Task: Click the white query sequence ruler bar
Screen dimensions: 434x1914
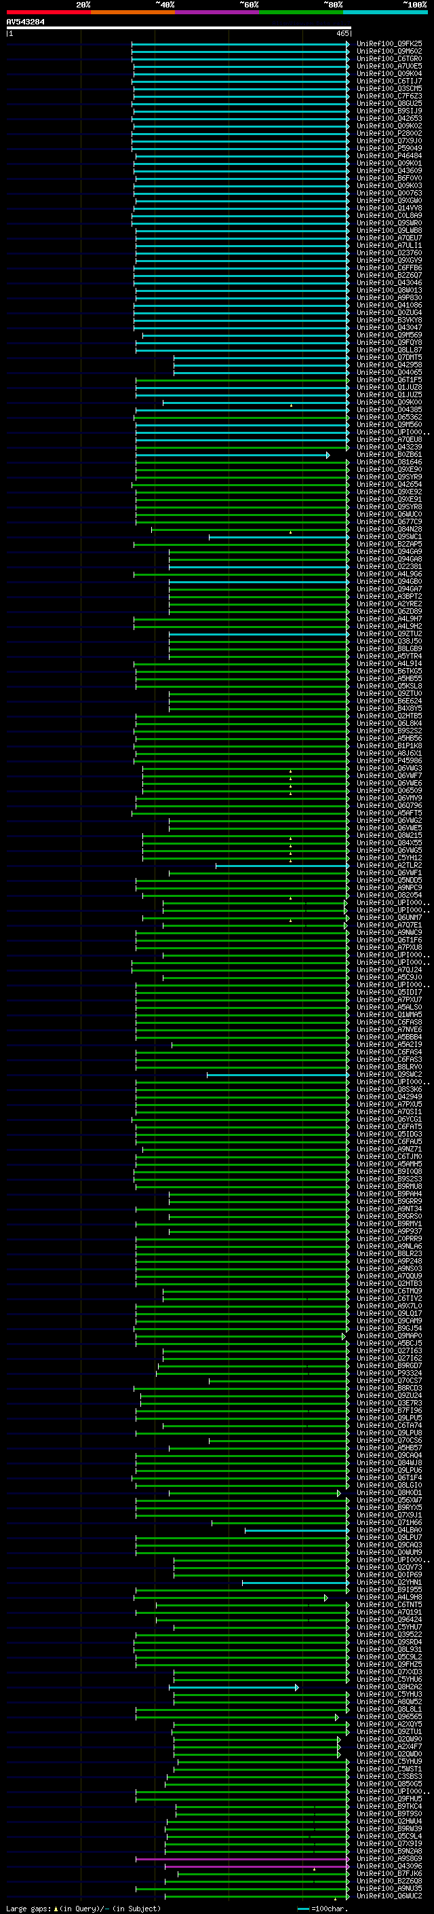Action: pos(179,29)
